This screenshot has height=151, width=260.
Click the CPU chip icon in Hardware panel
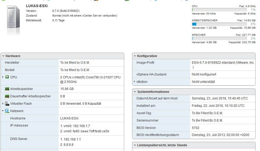point(7,77)
